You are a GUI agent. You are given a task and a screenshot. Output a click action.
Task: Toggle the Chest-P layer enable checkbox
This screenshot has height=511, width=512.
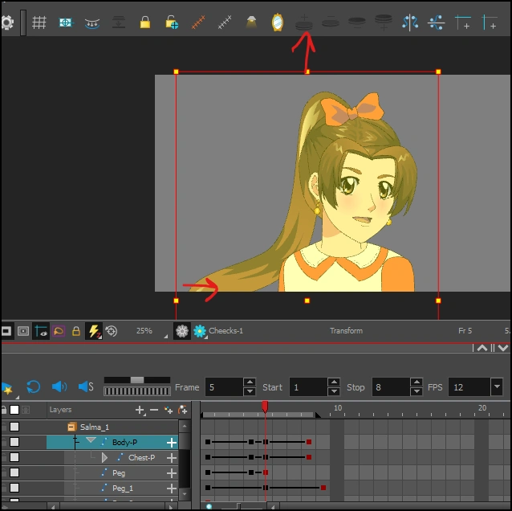pyautogui.click(x=14, y=457)
